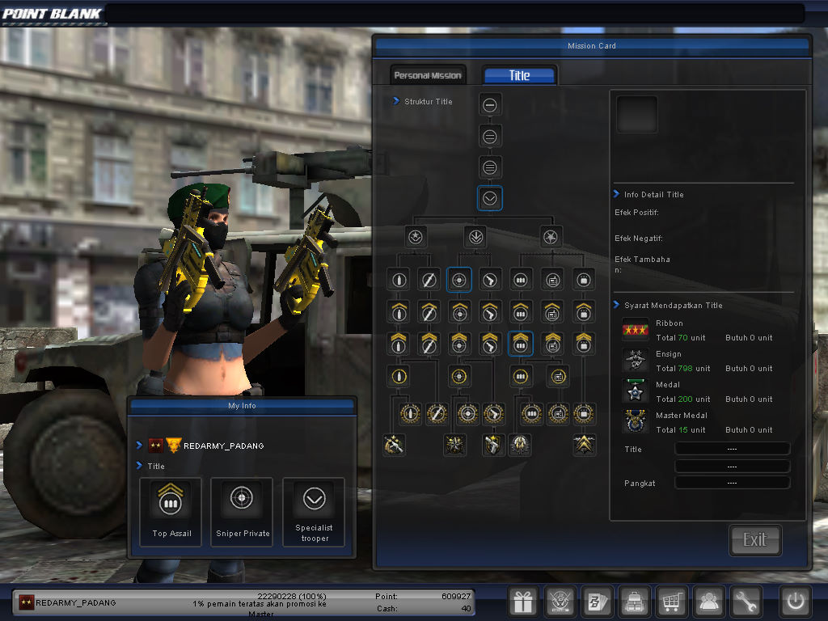Expand the top chevron node in Struktur Title
The width and height of the screenshot is (828, 621).
tap(489, 103)
